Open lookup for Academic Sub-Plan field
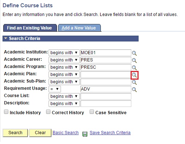The height and width of the screenshot is (144, 185). point(134,82)
